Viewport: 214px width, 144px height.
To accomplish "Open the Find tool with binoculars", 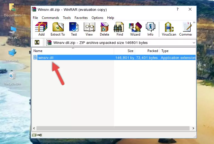I will tap(120, 29).
